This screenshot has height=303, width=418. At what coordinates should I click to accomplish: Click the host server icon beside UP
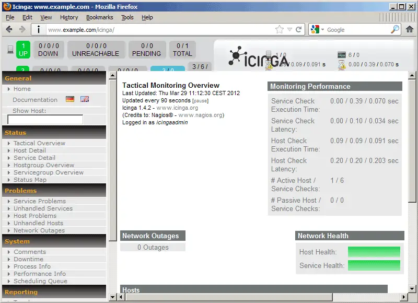pos(10,50)
